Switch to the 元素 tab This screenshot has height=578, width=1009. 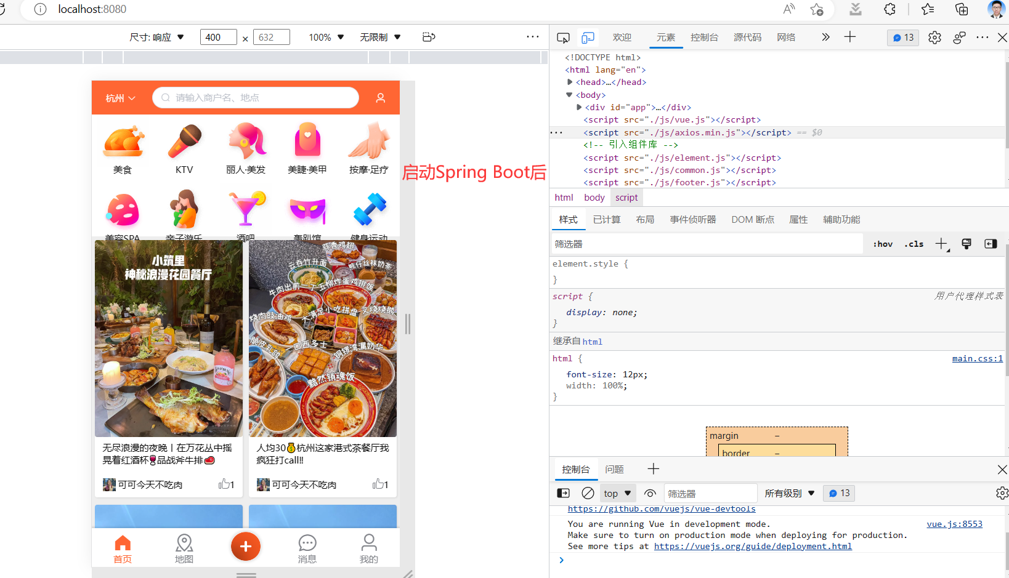point(666,38)
